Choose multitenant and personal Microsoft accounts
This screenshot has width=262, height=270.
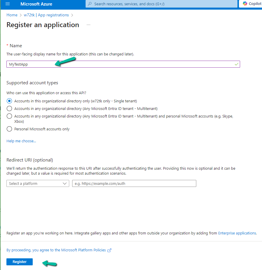click(9, 116)
